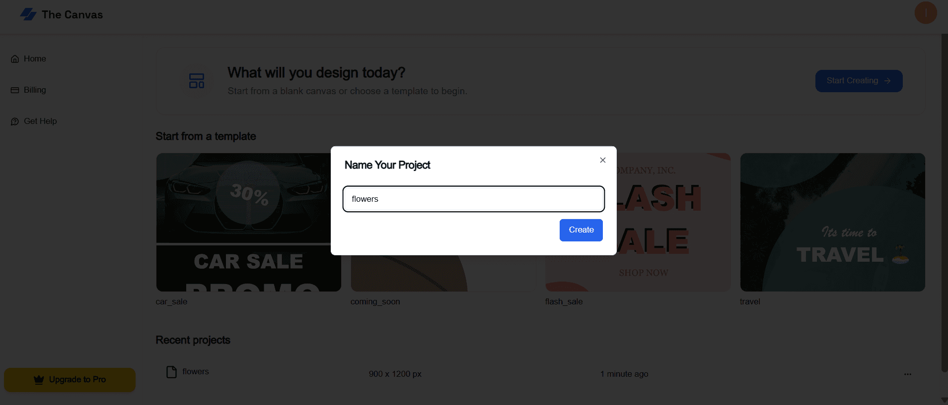
Task: Click the Create button
Action: (581, 230)
